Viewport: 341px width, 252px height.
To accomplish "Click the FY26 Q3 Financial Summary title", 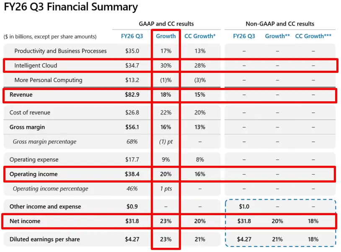I will [x=71, y=7].
